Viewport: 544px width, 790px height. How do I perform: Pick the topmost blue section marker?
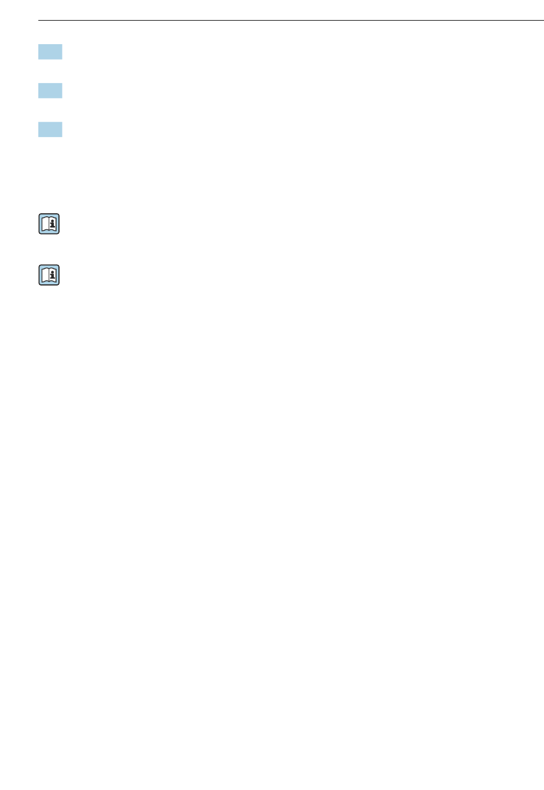tap(50, 52)
